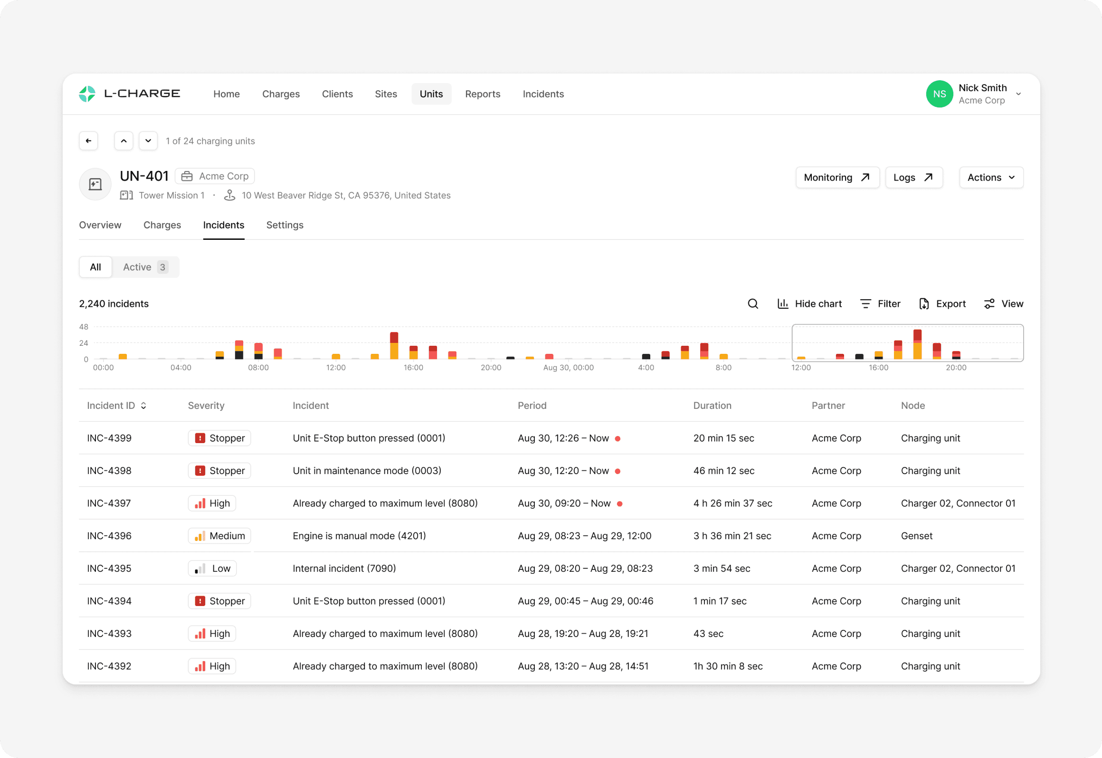Image resolution: width=1102 pixels, height=758 pixels.
Task: Open Nick Smith account menu chevron
Action: [1018, 94]
